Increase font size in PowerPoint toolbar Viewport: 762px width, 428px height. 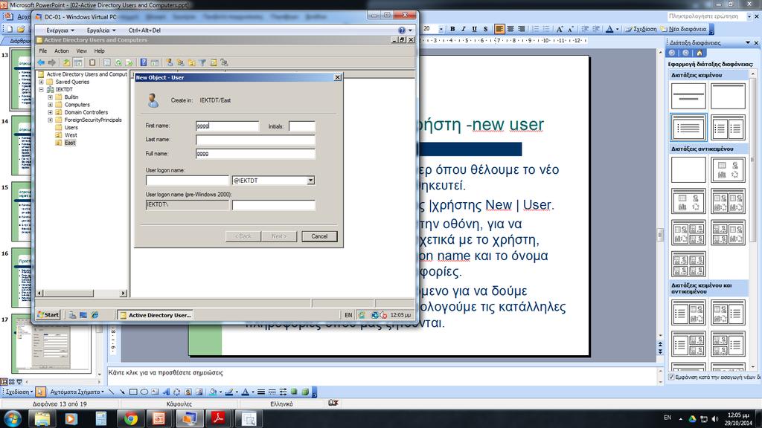(x=560, y=29)
